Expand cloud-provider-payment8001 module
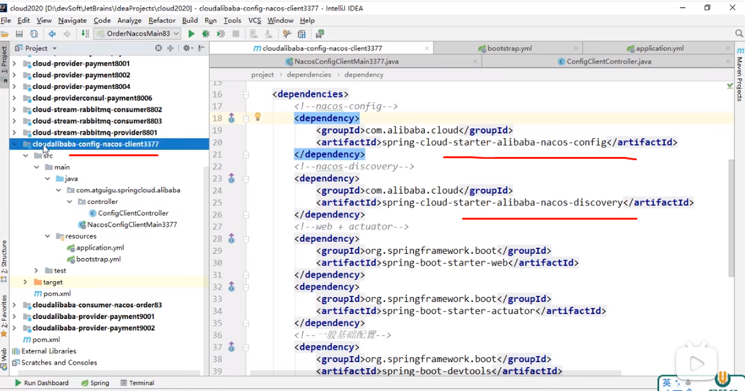The width and height of the screenshot is (745, 391). (x=14, y=63)
